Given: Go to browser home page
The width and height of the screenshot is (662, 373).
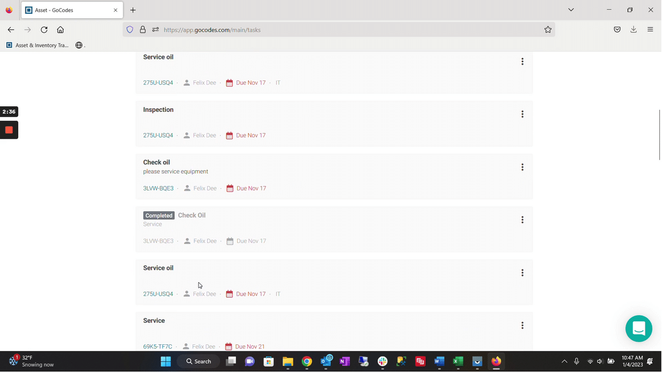Looking at the screenshot, I should 61,30.
